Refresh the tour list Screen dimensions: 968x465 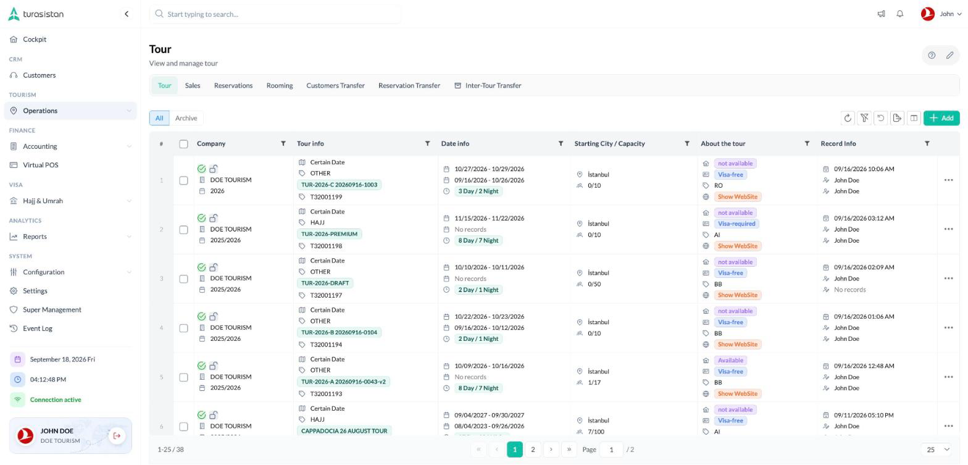[848, 118]
